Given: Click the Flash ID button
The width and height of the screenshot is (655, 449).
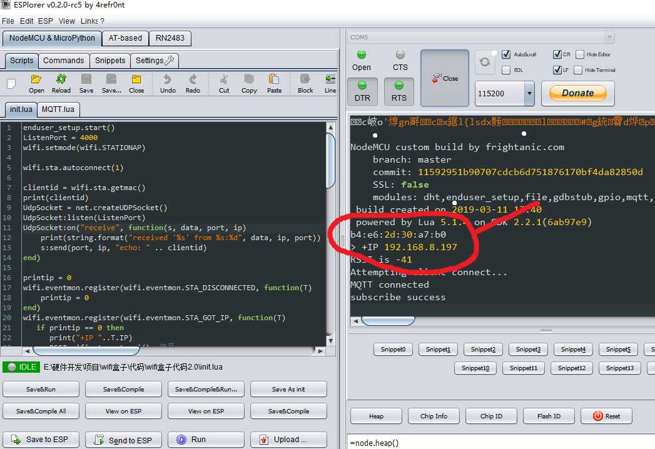Looking at the screenshot, I should [x=549, y=416].
